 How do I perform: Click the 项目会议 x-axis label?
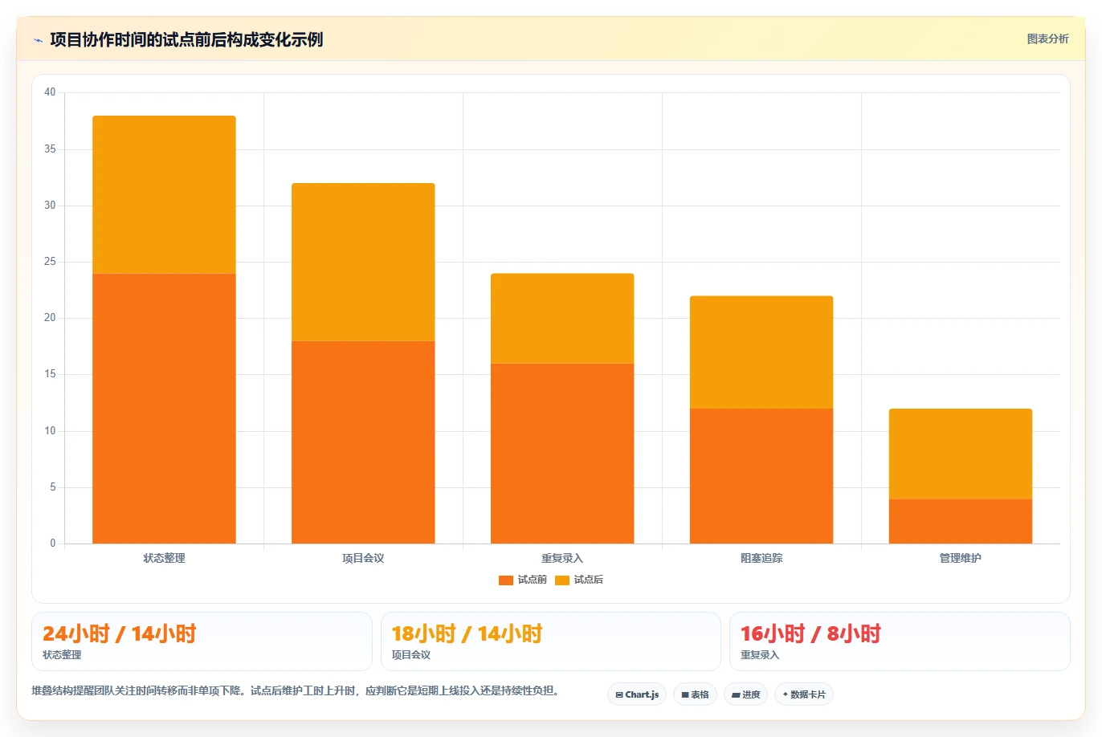363,558
